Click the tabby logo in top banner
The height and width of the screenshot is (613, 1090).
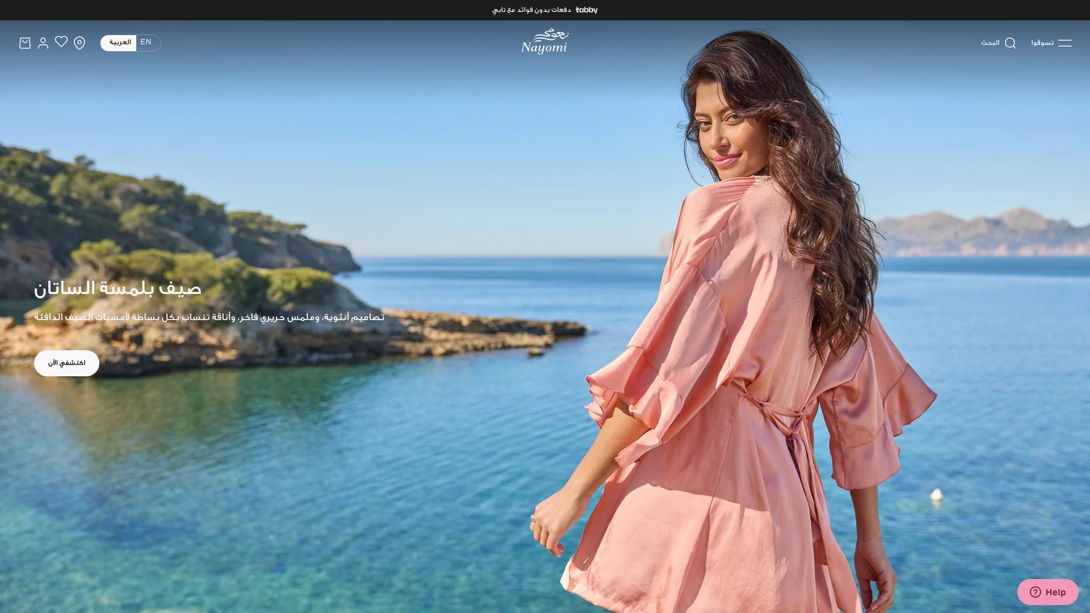click(x=586, y=10)
